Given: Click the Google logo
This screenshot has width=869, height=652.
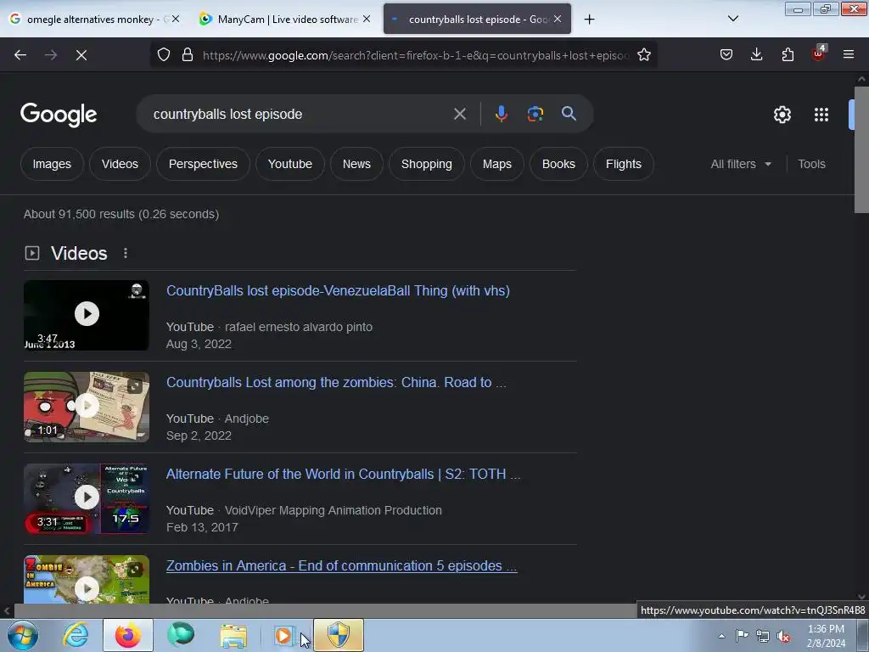Looking at the screenshot, I should (x=59, y=115).
